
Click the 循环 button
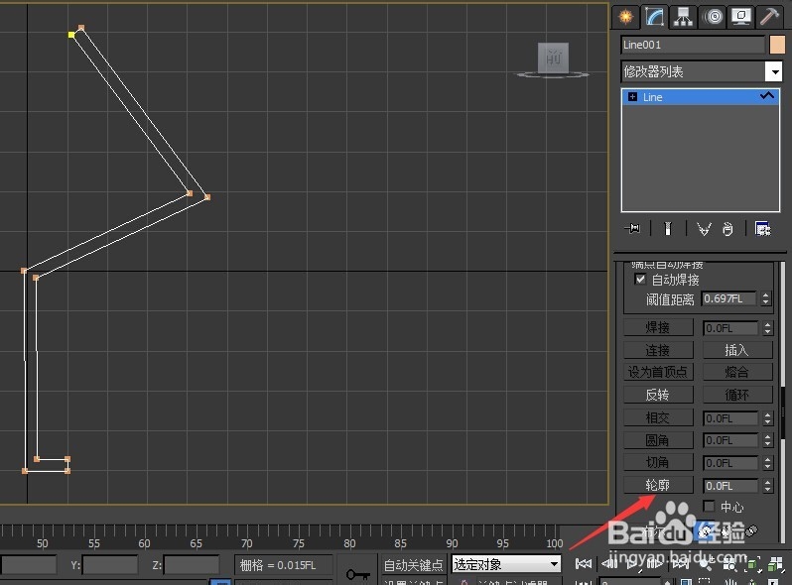(737, 395)
